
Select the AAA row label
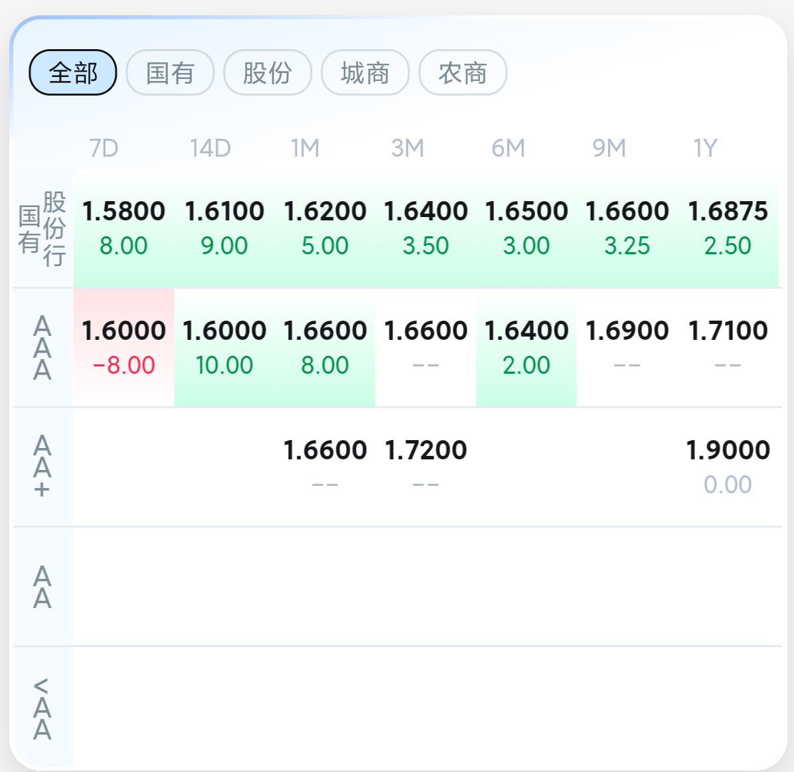pyautogui.click(x=42, y=347)
